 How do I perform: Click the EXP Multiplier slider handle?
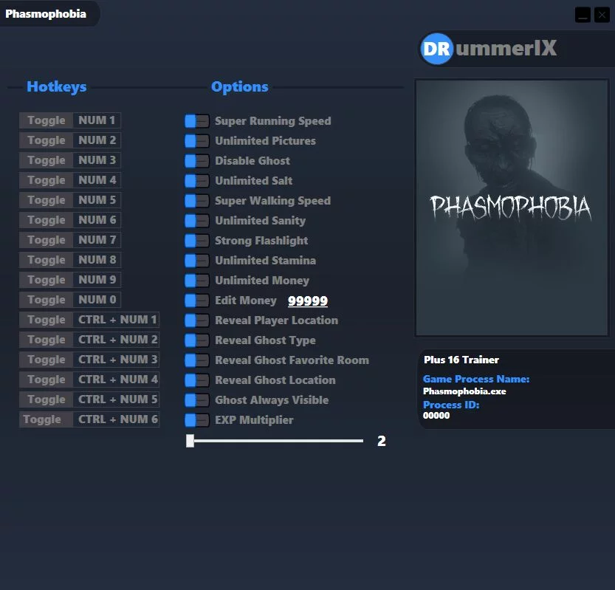click(190, 441)
